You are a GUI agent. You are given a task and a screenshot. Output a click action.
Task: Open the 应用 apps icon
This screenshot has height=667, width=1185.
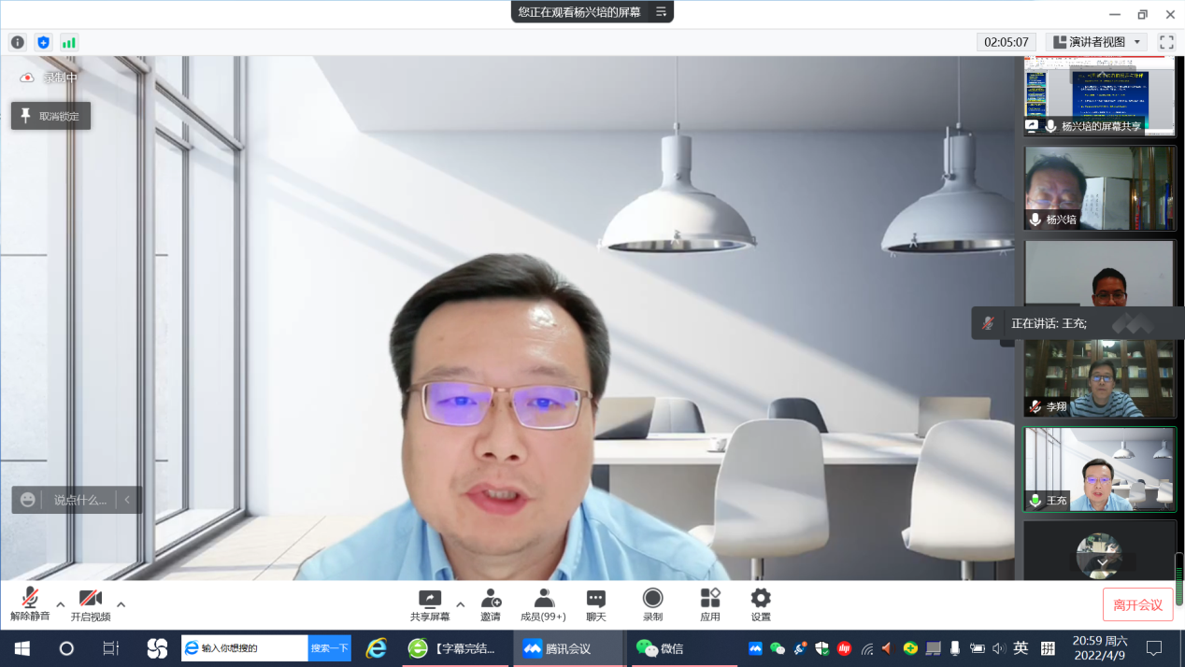coord(710,604)
